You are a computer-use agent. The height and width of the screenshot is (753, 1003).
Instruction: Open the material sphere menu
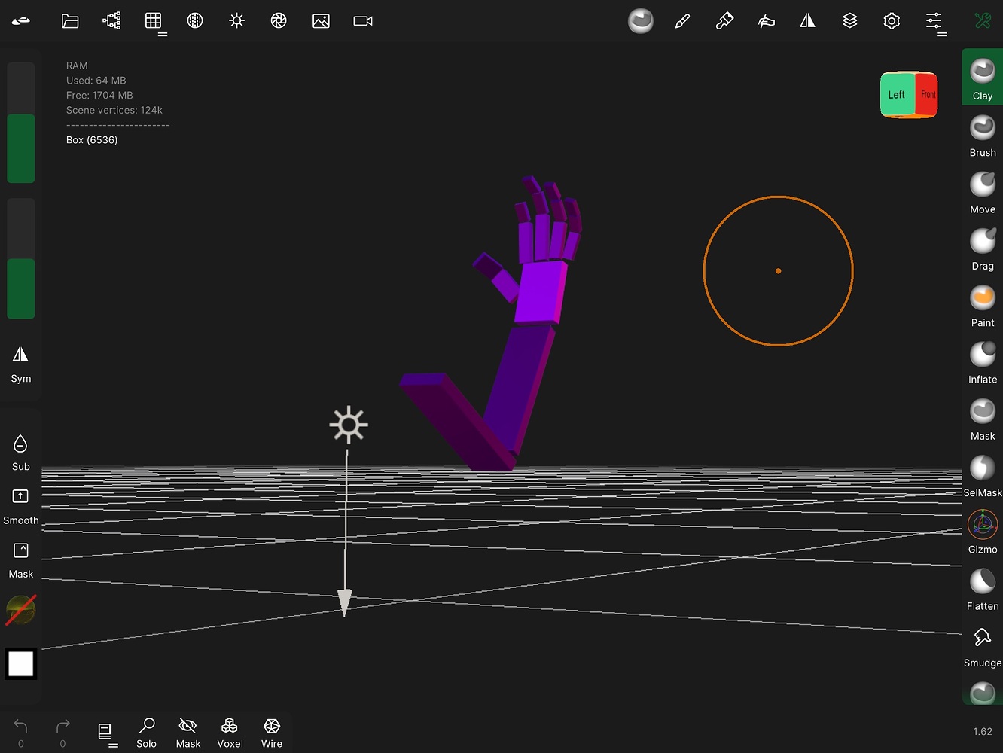195,21
